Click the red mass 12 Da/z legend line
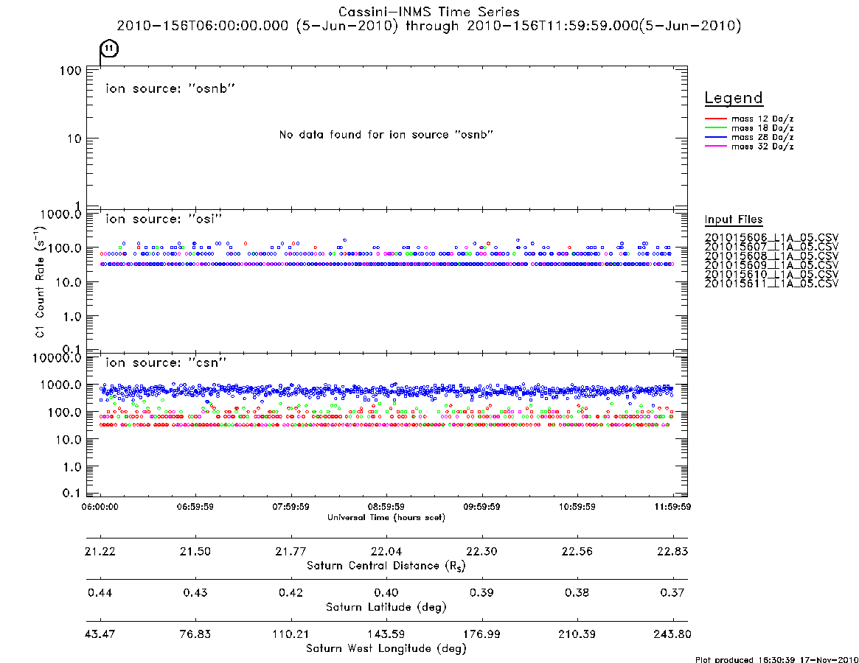 click(x=715, y=119)
